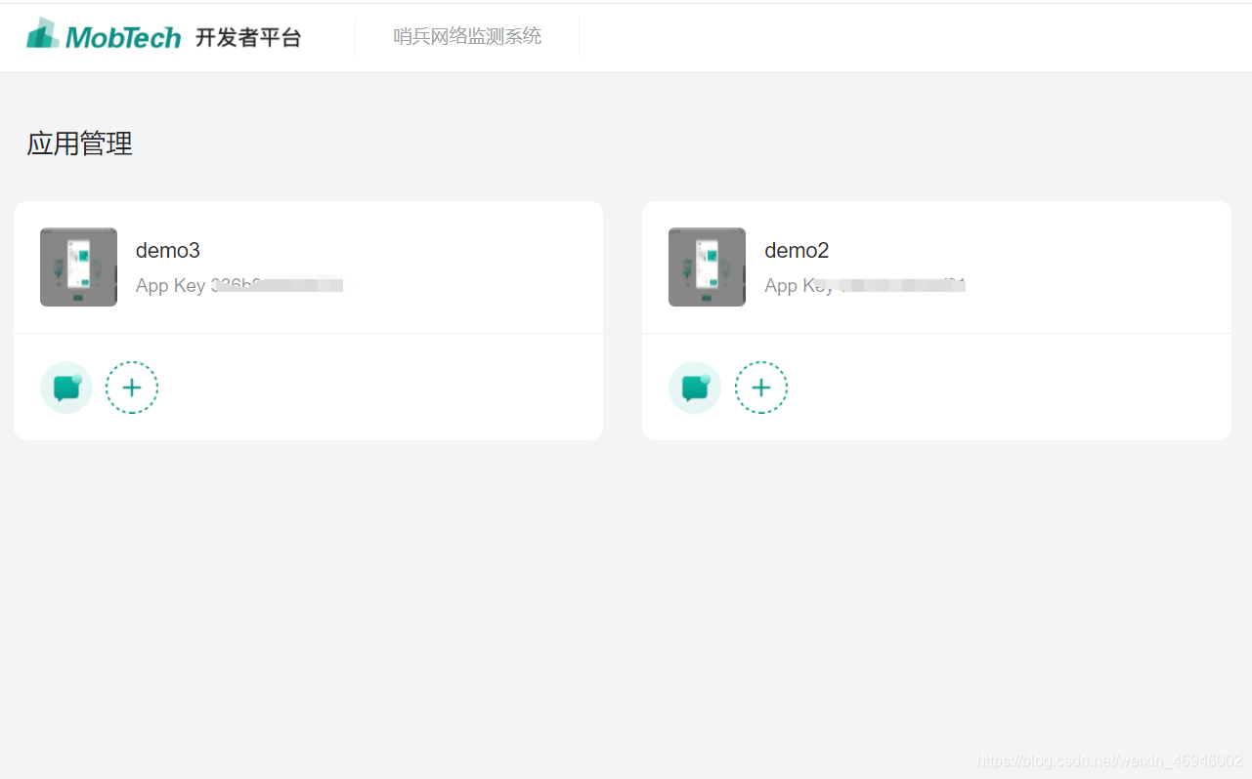
Task: Click the demo2 app name text
Action: [797, 250]
